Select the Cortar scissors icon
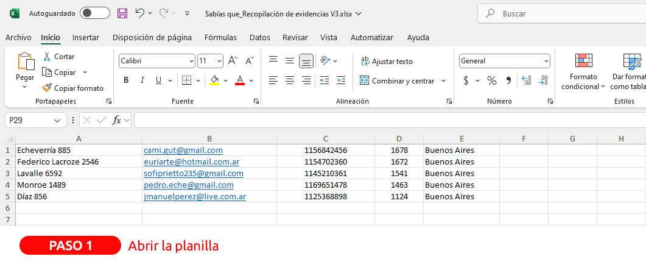Viewport: 646px width, 273px height. (47, 57)
